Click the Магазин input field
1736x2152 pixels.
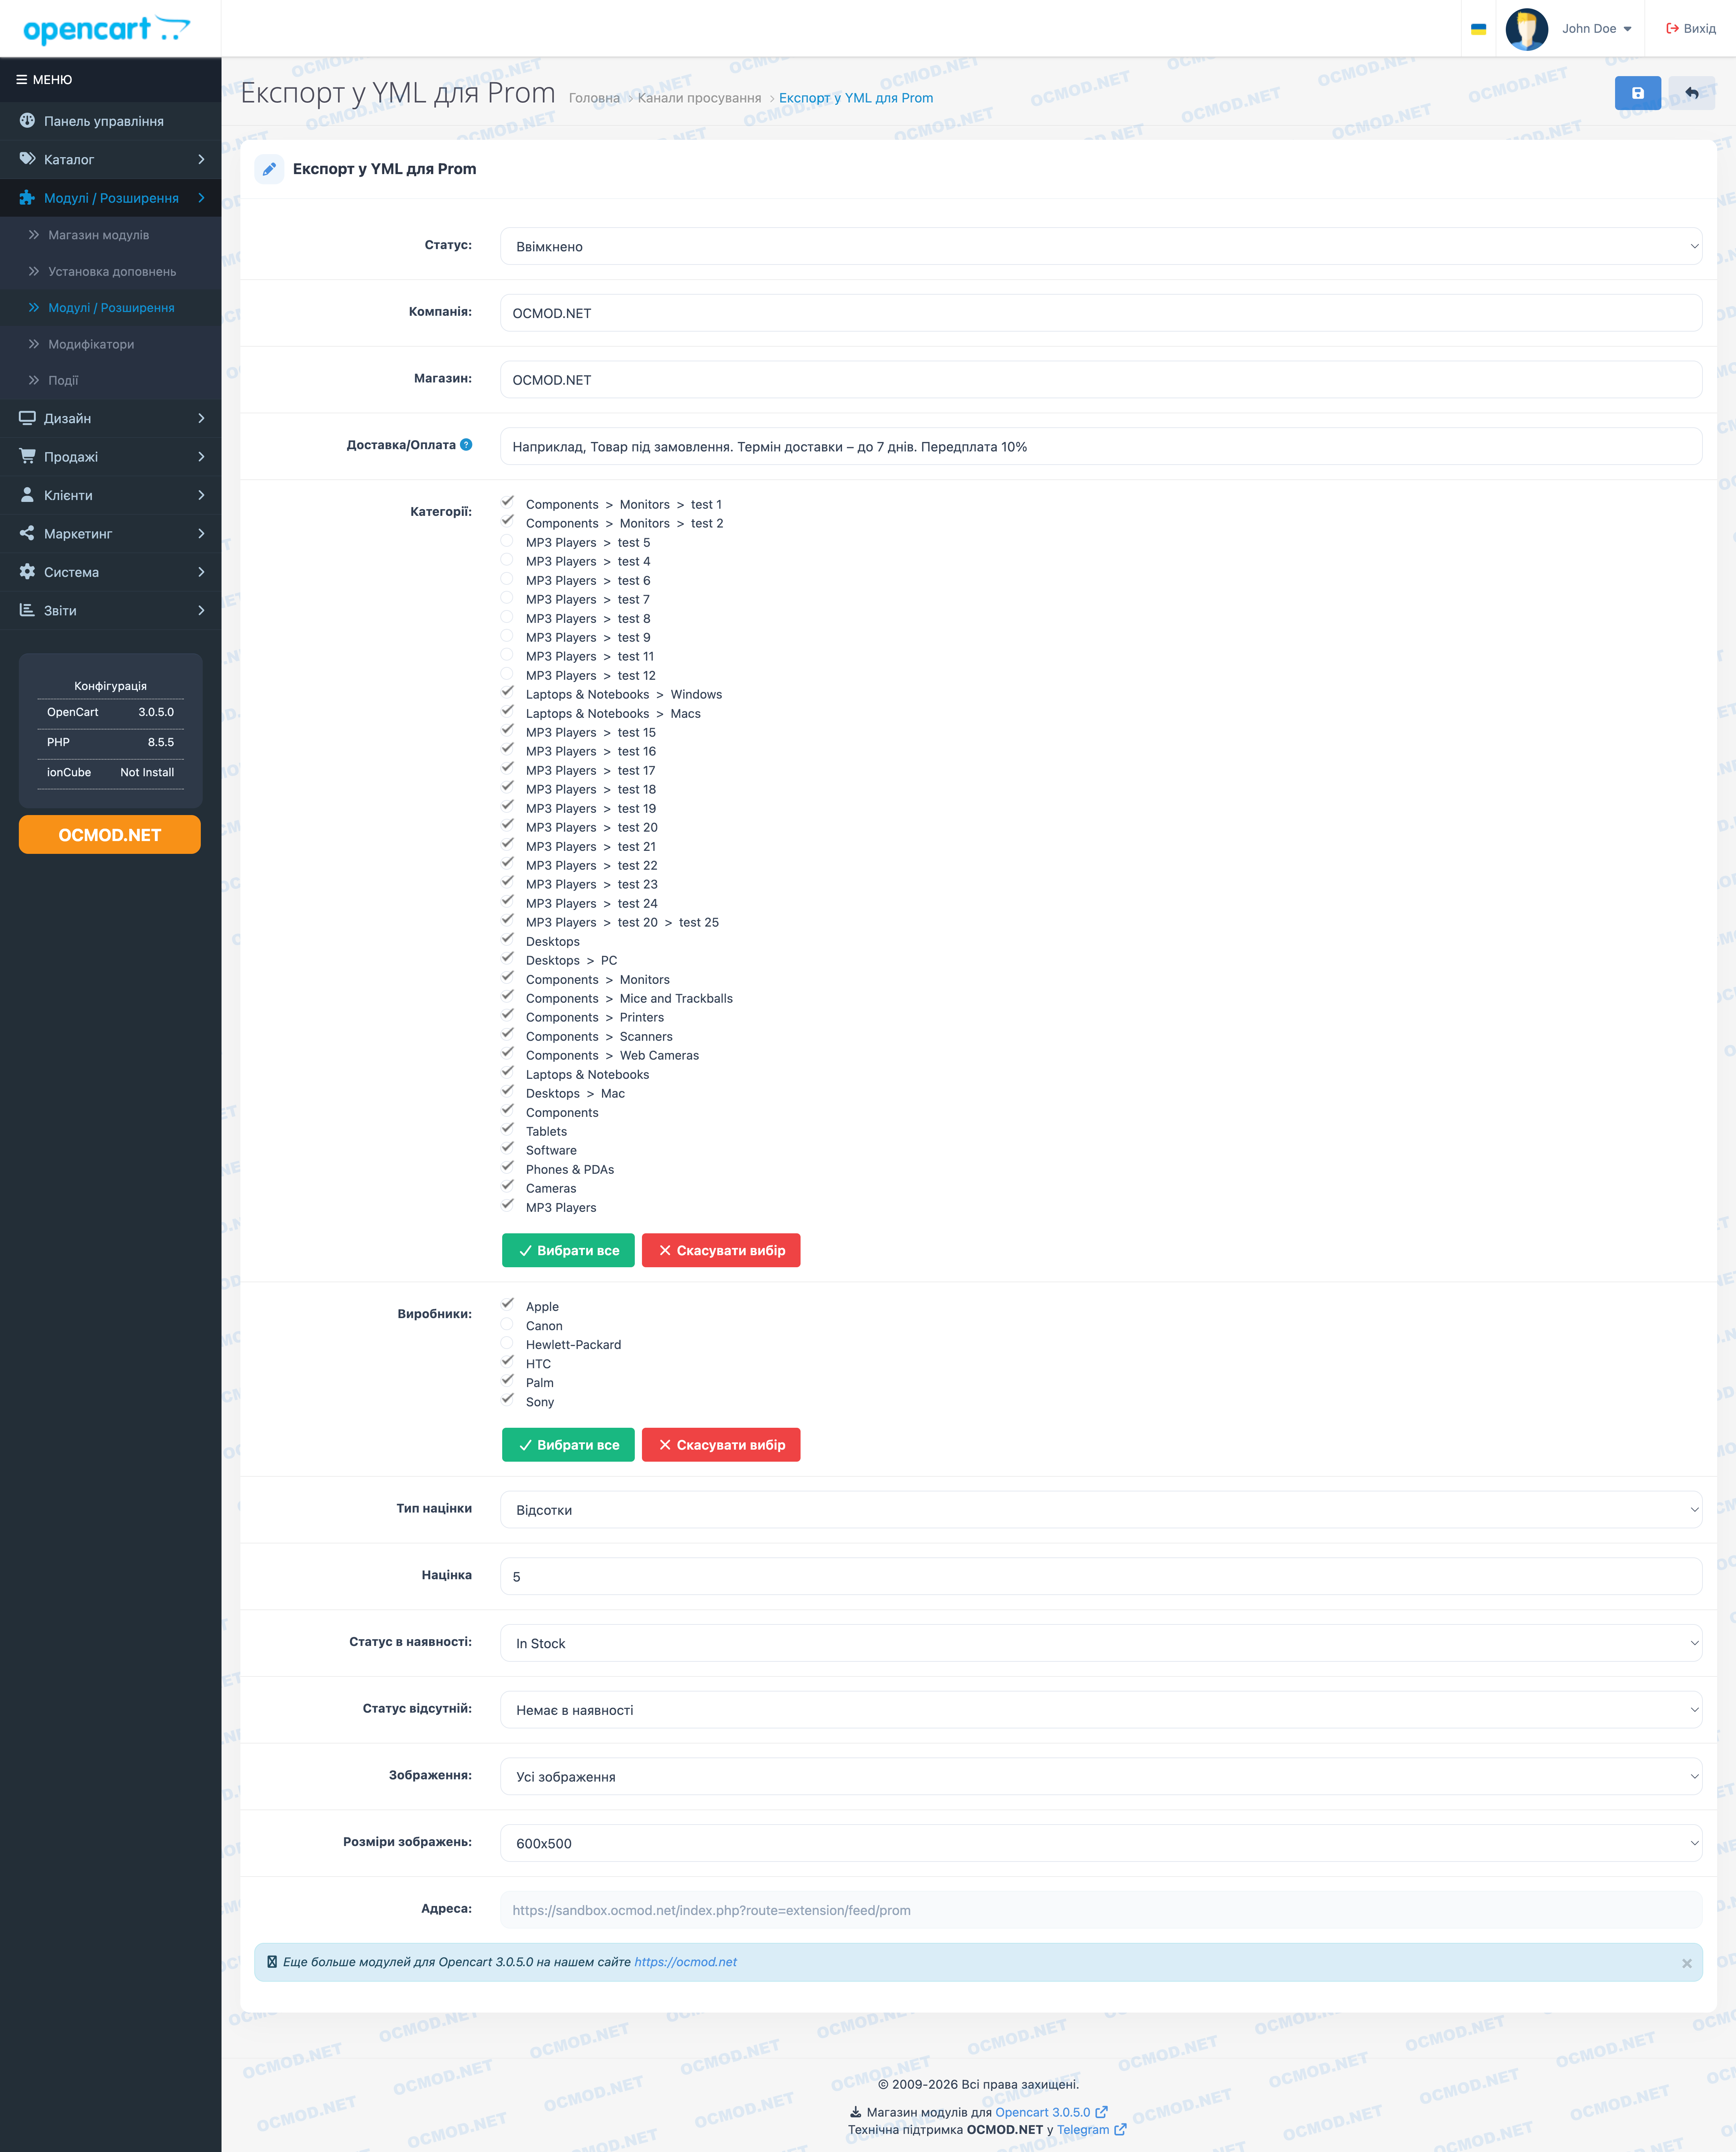click(1101, 380)
